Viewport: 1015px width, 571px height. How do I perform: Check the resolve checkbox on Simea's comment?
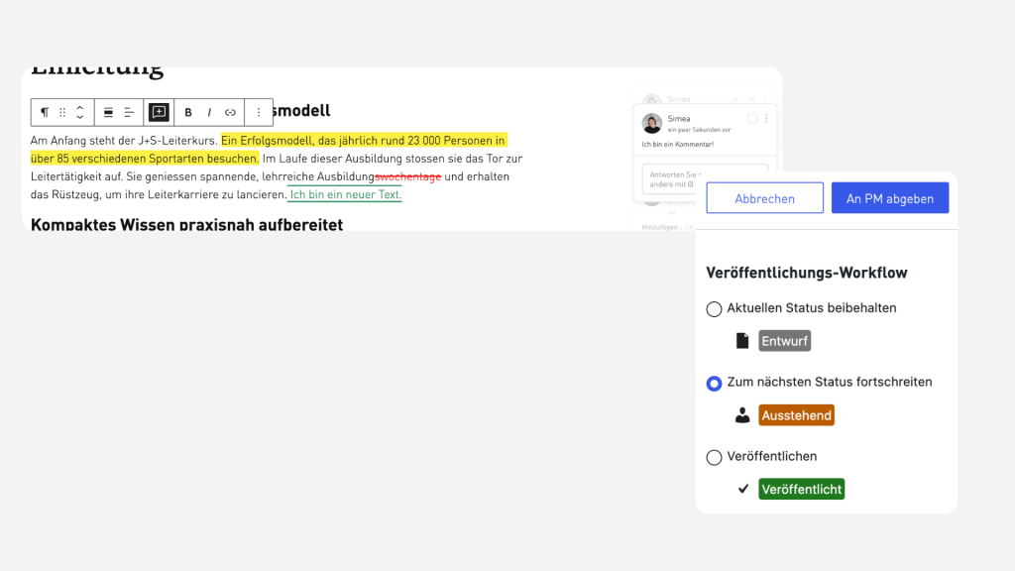[752, 119]
